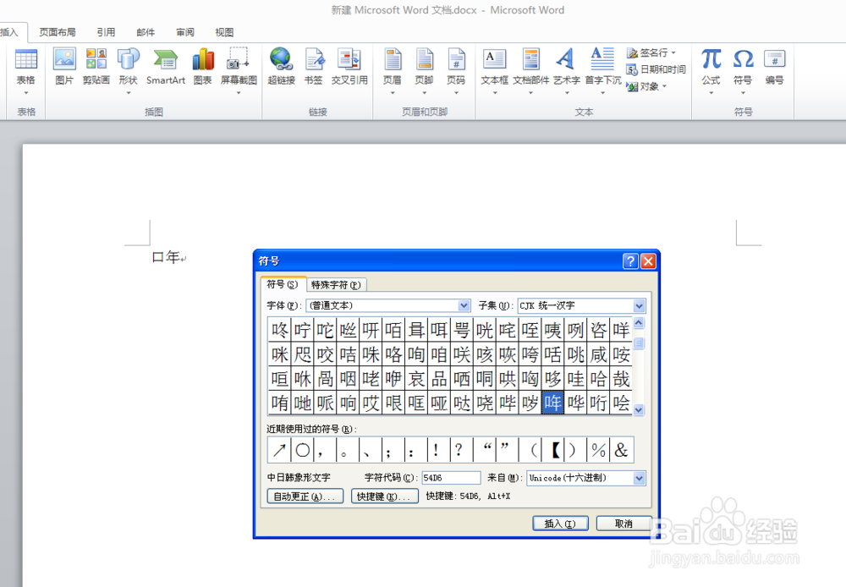The height and width of the screenshot is (587, 846).
Task: Pick the 【 recent symbol
Action: click(553, 450)
